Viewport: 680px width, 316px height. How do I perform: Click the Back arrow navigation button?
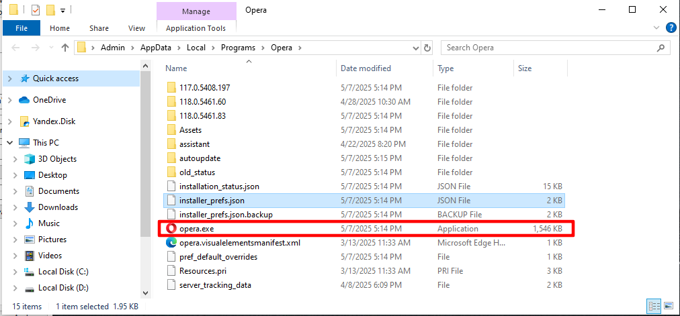[16, 48]
